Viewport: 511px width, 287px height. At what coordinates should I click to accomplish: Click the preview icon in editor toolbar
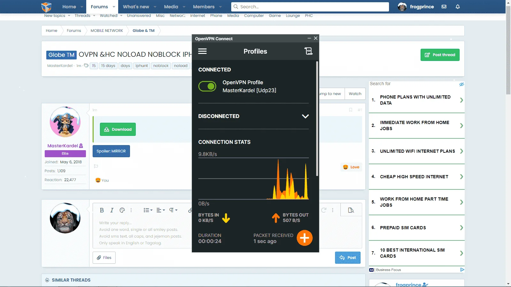click(x=351, y=210)
